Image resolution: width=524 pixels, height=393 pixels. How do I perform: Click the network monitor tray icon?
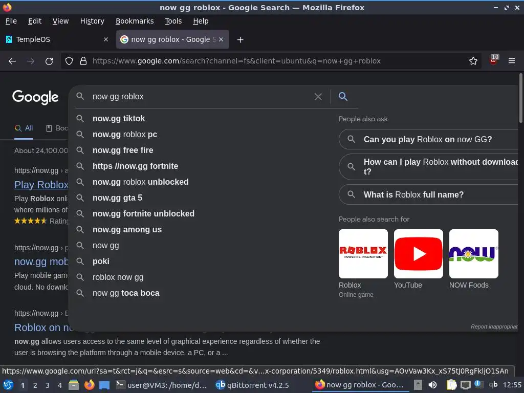pos(466,385)
